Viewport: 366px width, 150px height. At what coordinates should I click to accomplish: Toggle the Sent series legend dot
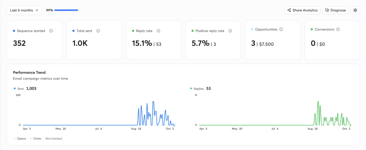point(15,88)
